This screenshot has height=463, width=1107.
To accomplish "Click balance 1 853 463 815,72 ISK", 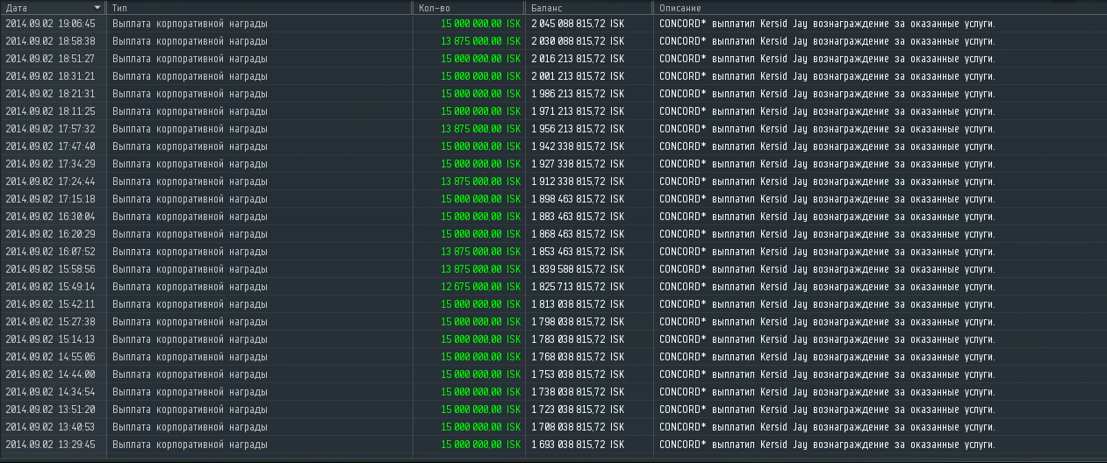I will click(x=578, y=252).
